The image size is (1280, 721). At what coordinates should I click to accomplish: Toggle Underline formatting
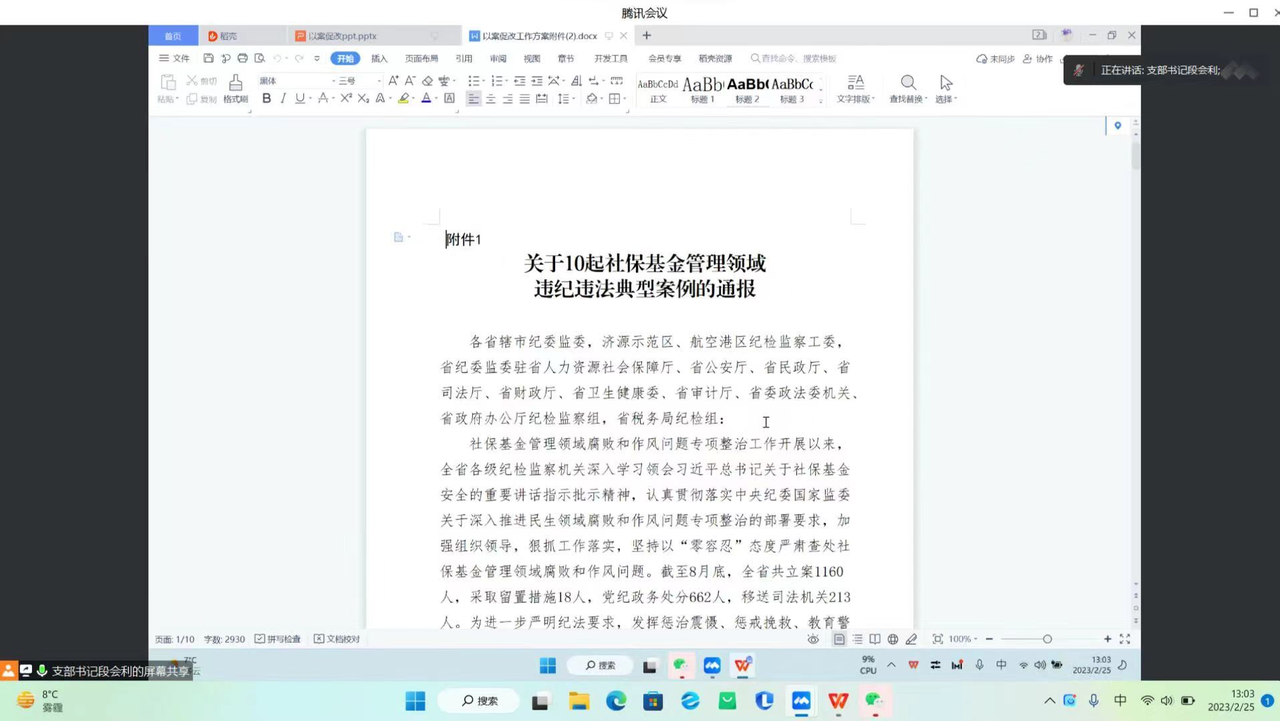pos(300,98)
